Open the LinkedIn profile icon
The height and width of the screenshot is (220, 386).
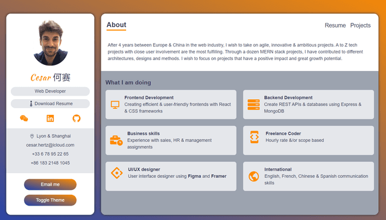(x=50, y=118)
